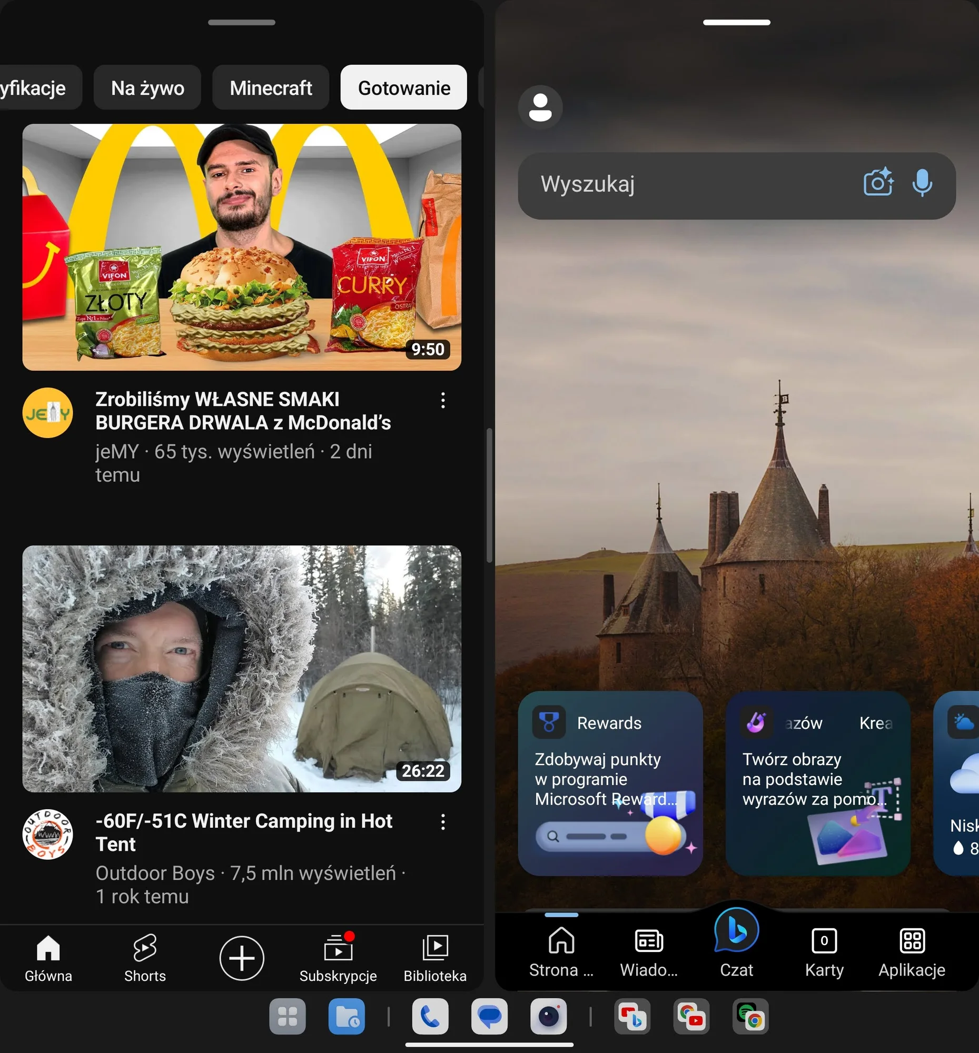Open the app drawer grid in taskbar
This screenshot has width=979, height=1053.
point(287,1016)
